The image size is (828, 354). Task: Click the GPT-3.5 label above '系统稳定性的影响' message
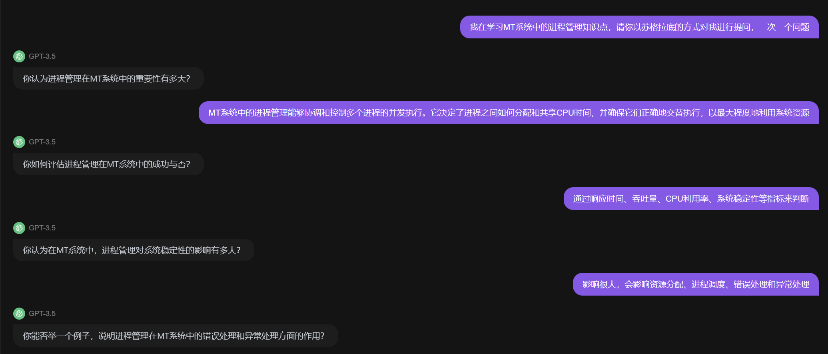[x=42, y=228]
